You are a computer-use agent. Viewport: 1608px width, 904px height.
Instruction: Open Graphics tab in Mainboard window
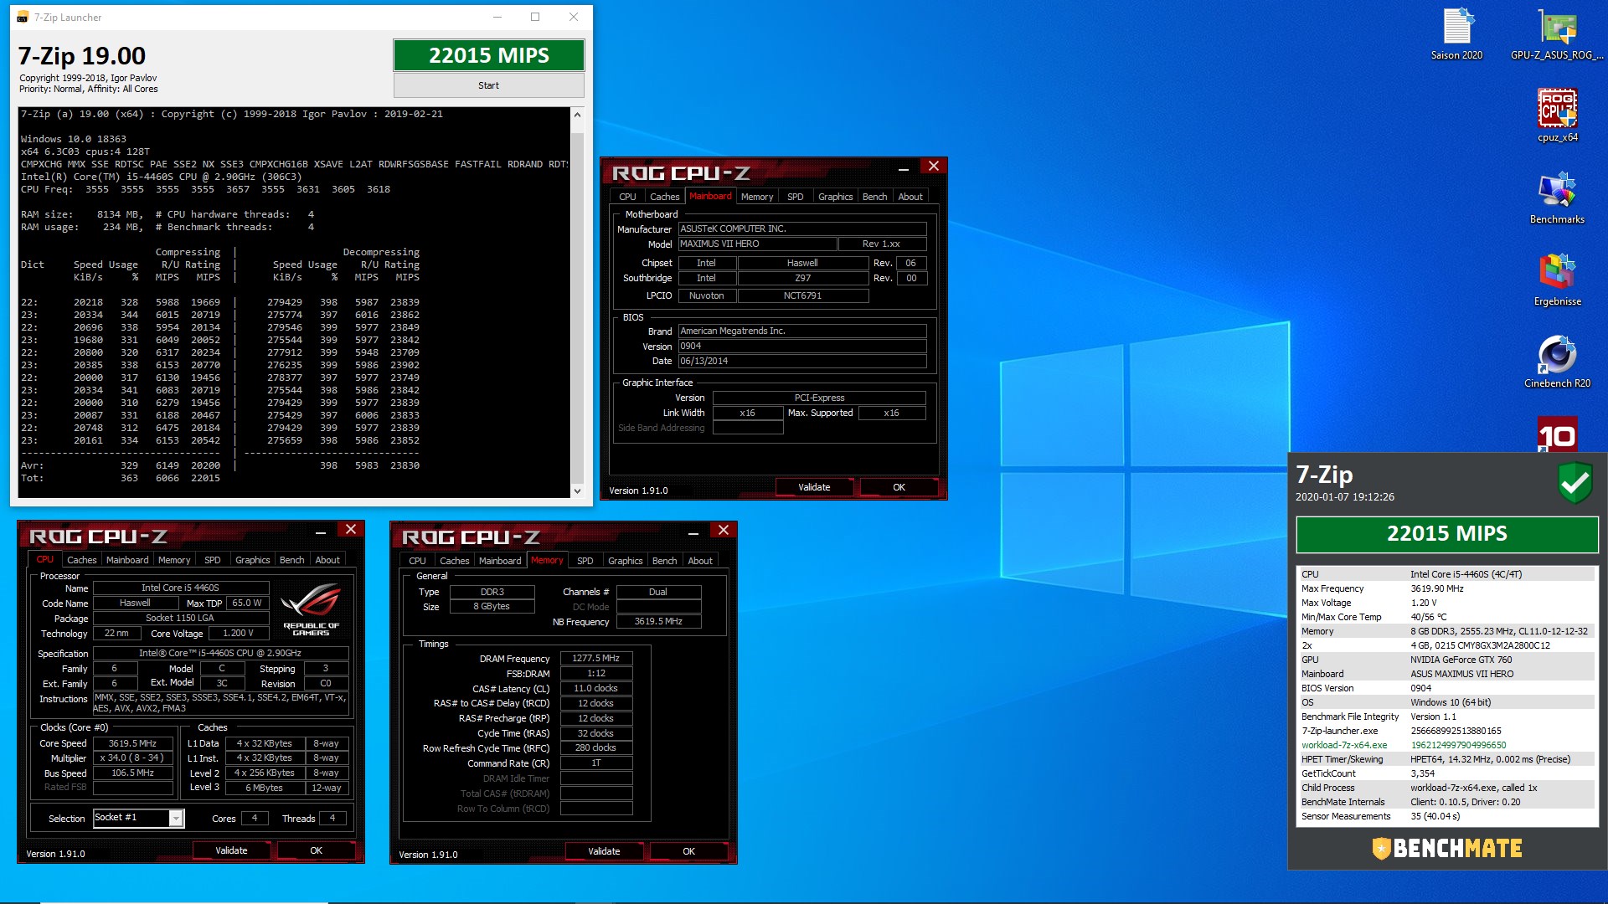point(835,197)
